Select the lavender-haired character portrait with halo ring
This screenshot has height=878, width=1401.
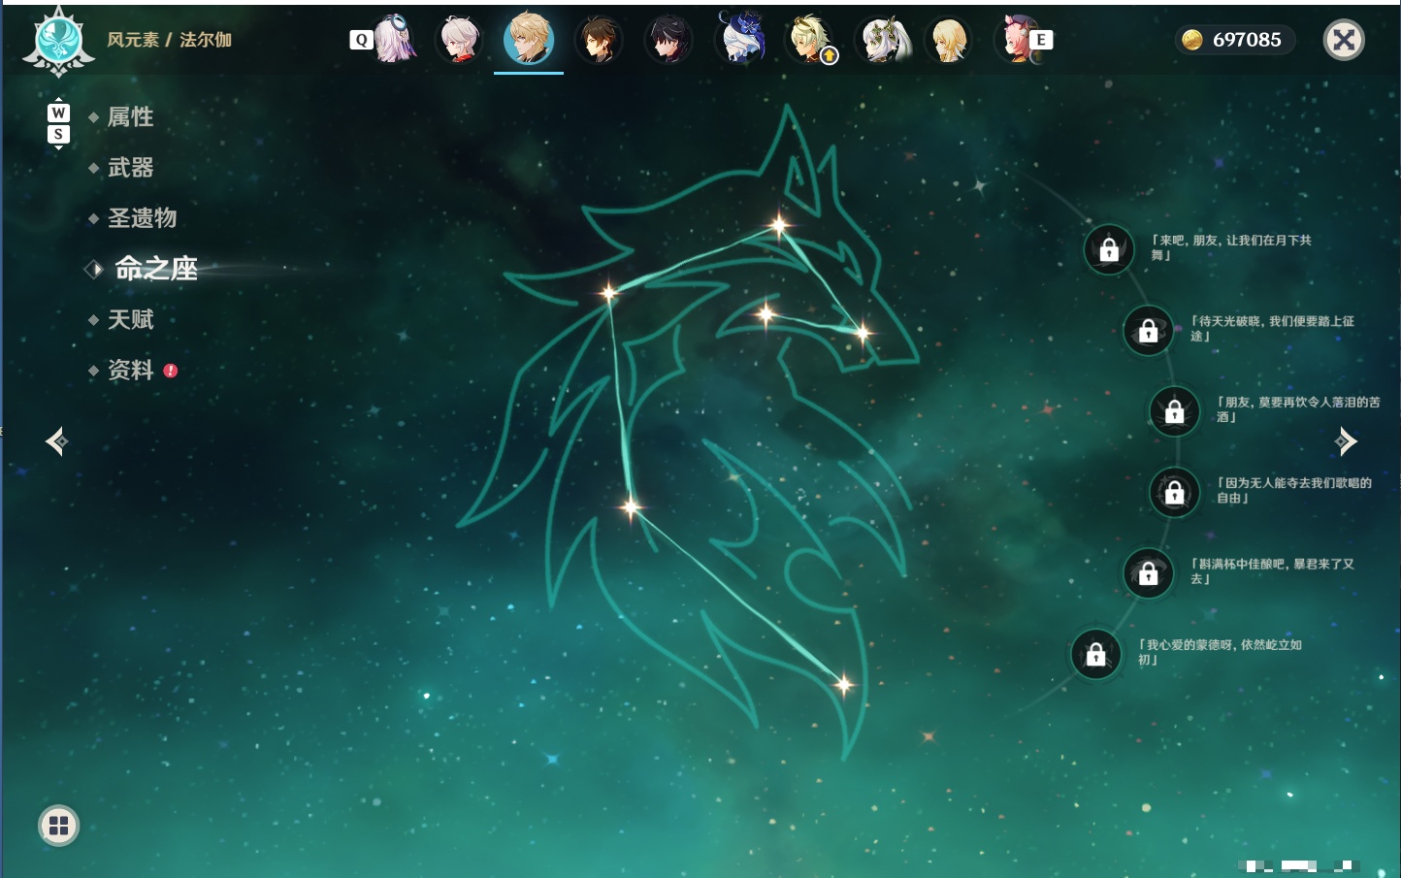395,39
